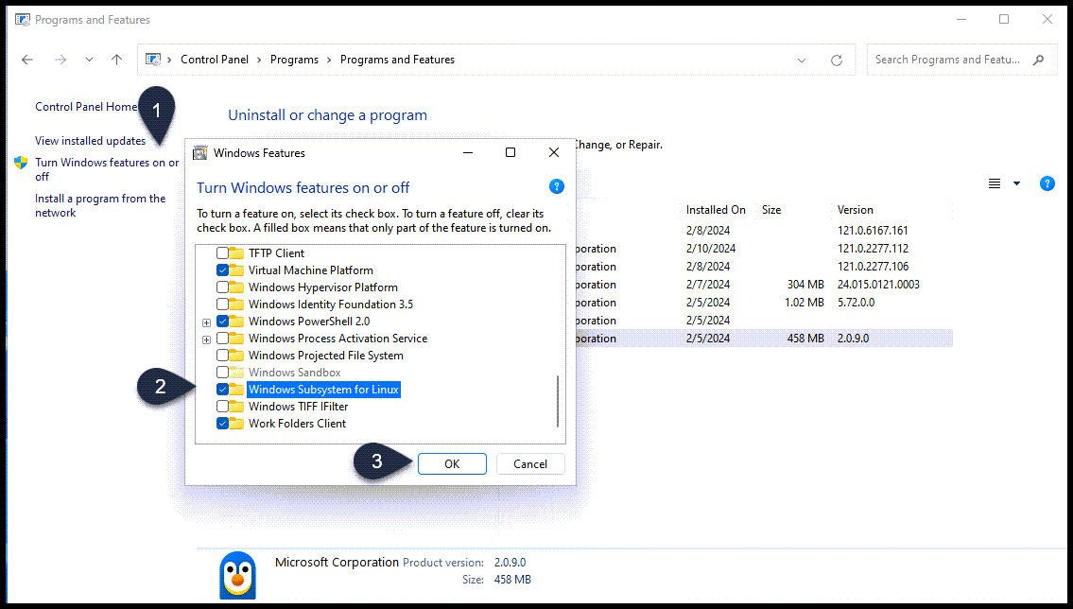
Task: Minimize the Windows Features dialog
Action: (468, 152)
